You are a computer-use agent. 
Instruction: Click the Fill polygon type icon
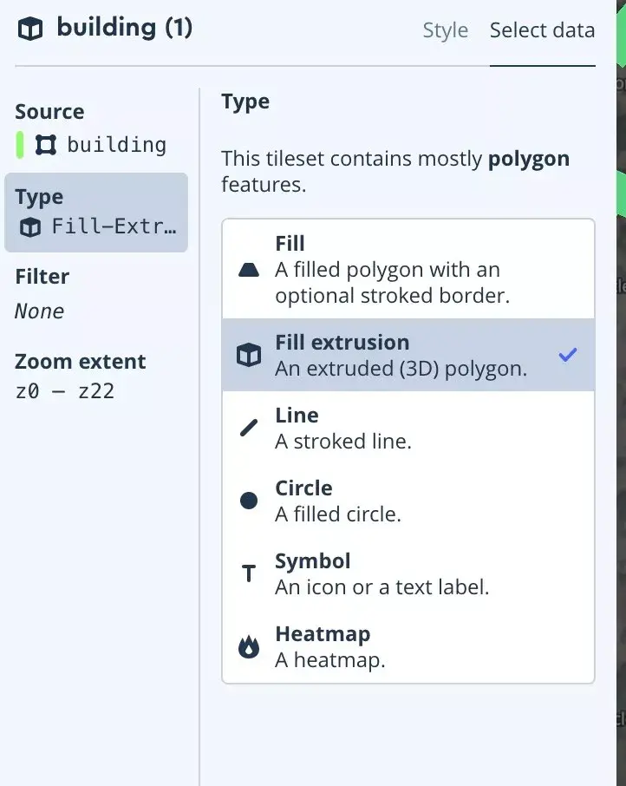point(249,270)
